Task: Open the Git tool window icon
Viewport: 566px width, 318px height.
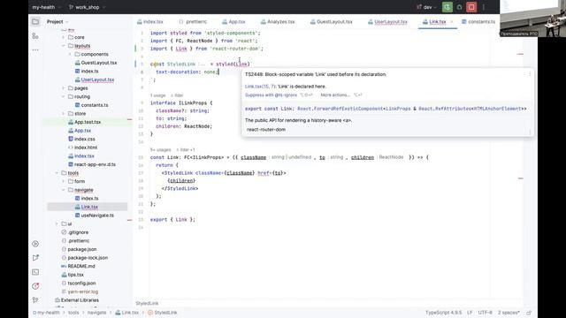Action: (35, 300)
